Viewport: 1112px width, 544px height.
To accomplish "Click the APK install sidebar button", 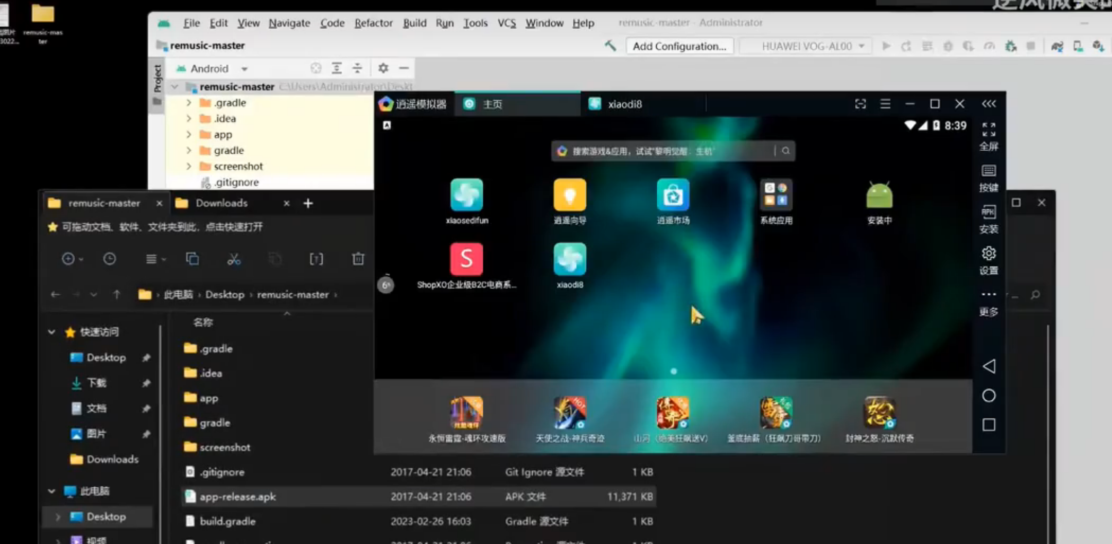I will click(x=989, y=220).
